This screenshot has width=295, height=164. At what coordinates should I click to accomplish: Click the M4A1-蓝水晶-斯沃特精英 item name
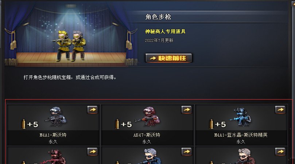(x=241, y=135)
